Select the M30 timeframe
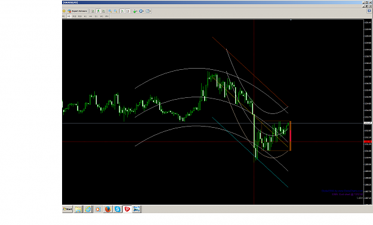This screenshot has height=225, width=373. tap(80, 16)
